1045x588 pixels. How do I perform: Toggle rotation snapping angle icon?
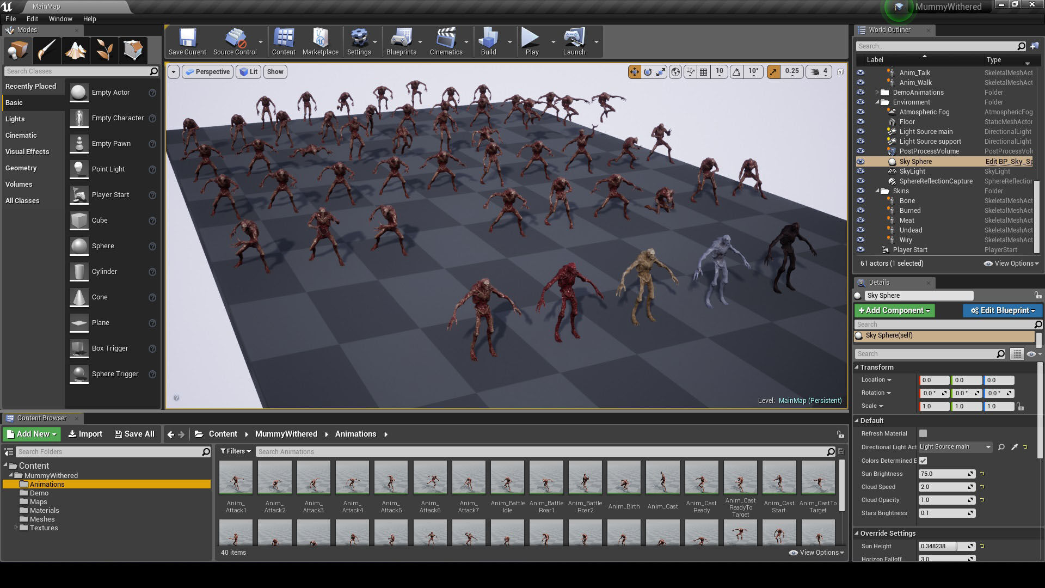736,72
